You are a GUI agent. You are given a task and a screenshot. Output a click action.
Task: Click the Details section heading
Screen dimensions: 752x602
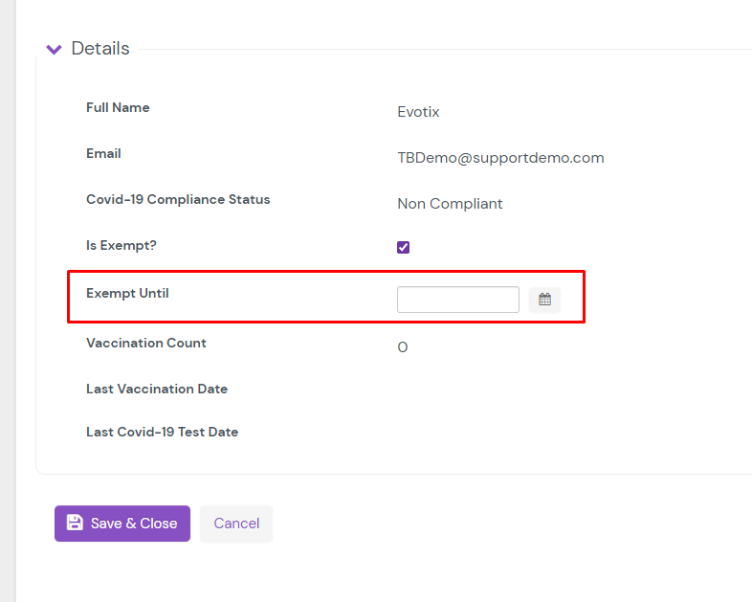click(x=100, y=49)
